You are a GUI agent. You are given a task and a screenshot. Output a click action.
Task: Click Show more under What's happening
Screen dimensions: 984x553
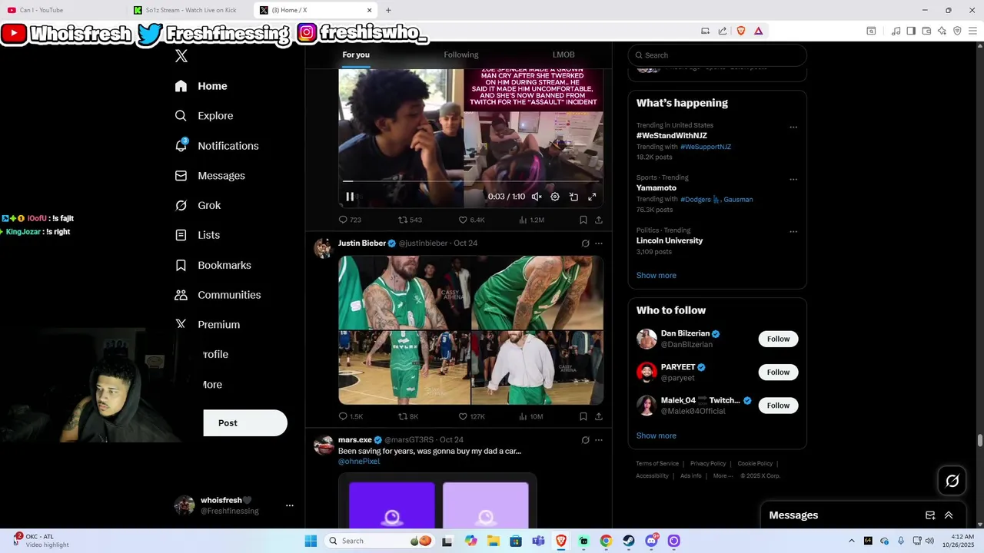[656, 275]
